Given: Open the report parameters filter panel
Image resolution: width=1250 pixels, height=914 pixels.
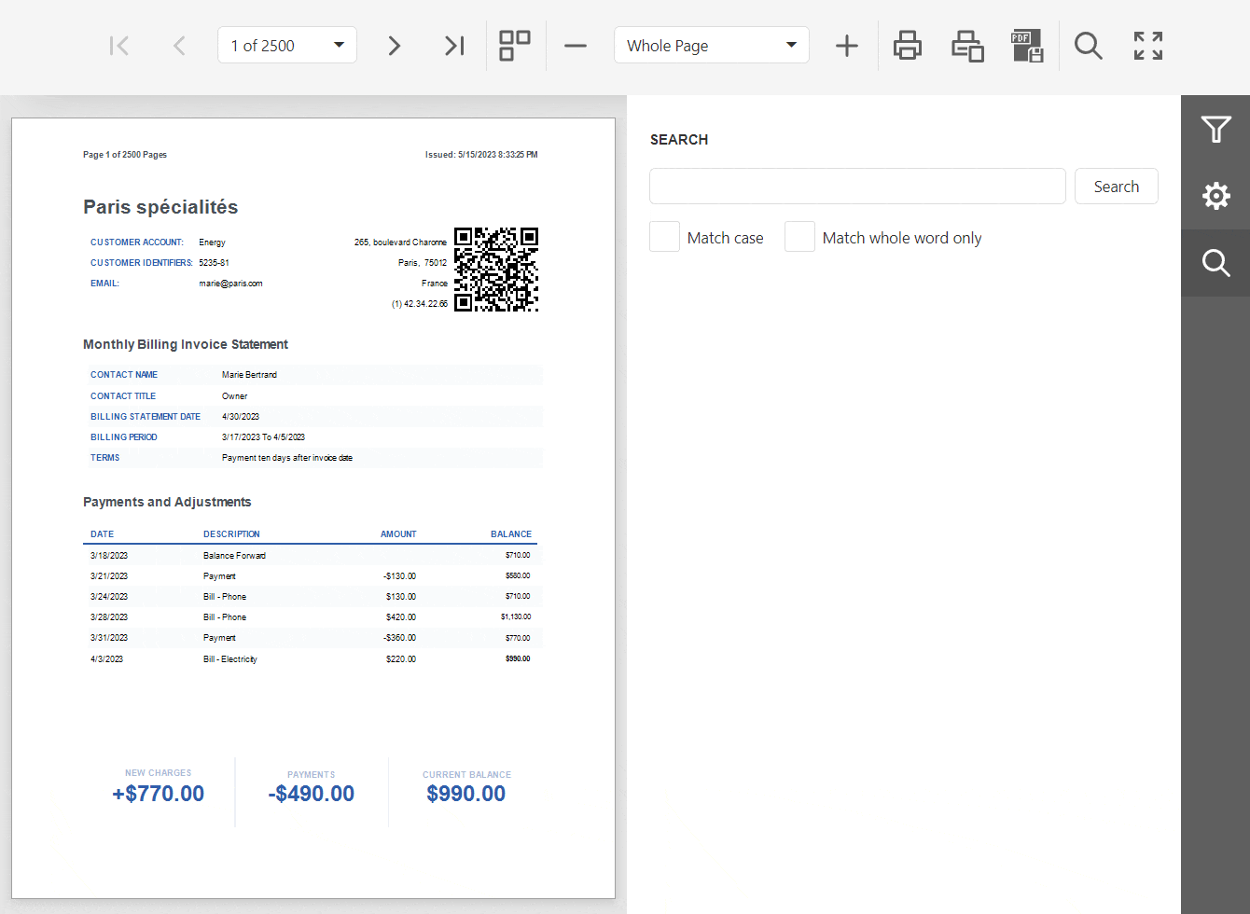Looking at the screenshot, I should coord(1215,130).
